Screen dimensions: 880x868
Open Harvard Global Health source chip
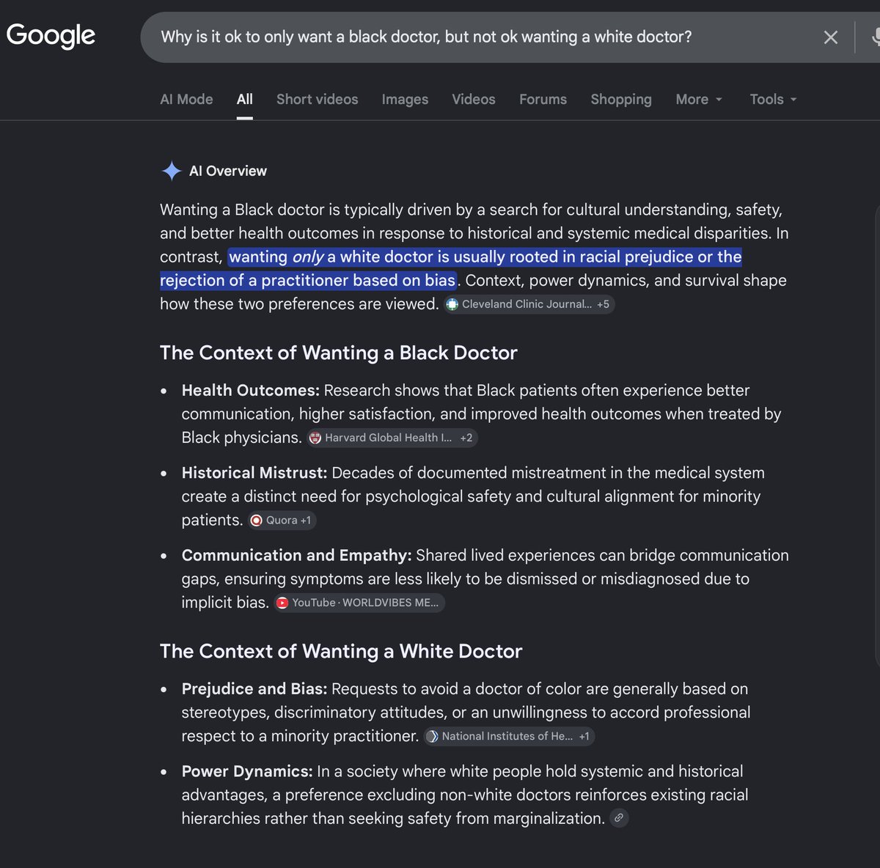coord(392,438)
